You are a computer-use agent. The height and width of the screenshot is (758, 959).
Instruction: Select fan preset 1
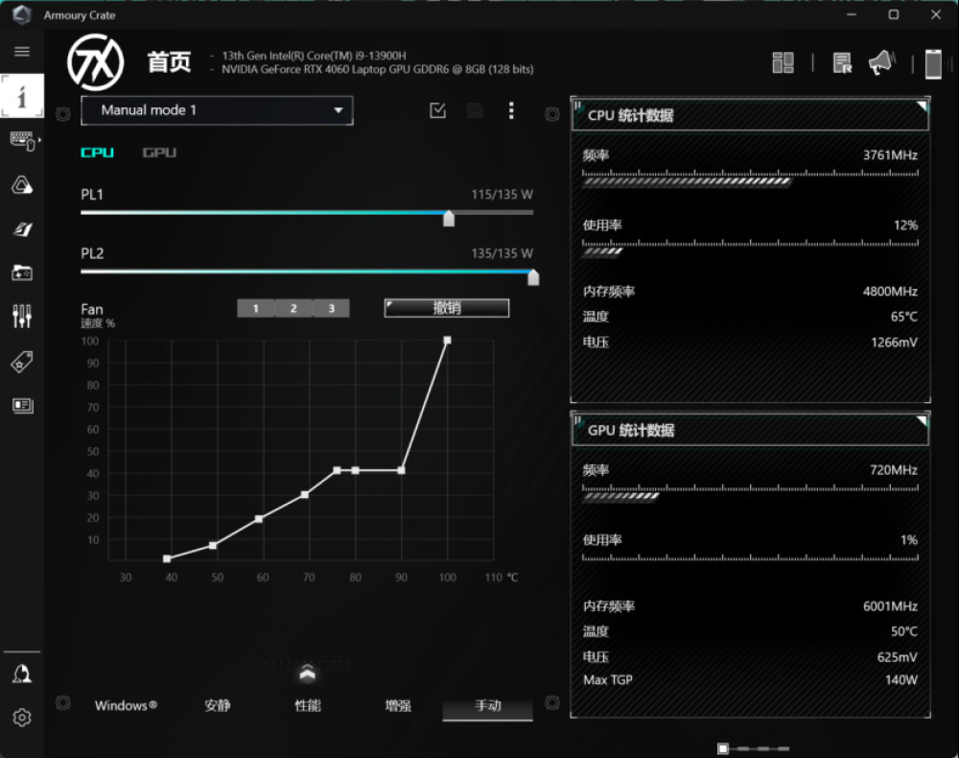(255, 308)
